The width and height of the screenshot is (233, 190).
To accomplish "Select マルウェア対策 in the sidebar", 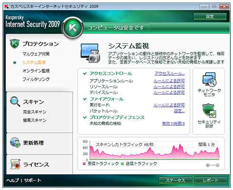I will click(36, 54).
